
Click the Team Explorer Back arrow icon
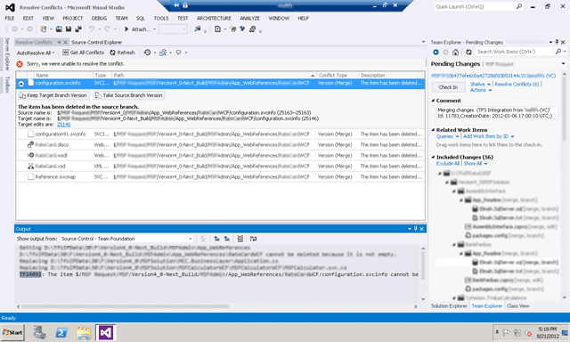436,52
